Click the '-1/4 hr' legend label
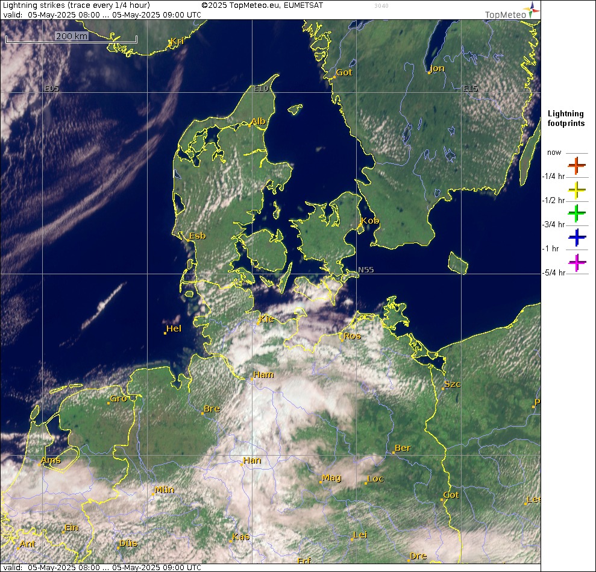 pyautogui.click(x=553, y=176)
